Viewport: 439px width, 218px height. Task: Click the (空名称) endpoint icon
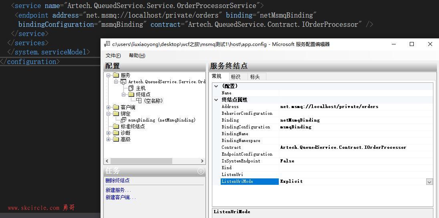point(139,101)
